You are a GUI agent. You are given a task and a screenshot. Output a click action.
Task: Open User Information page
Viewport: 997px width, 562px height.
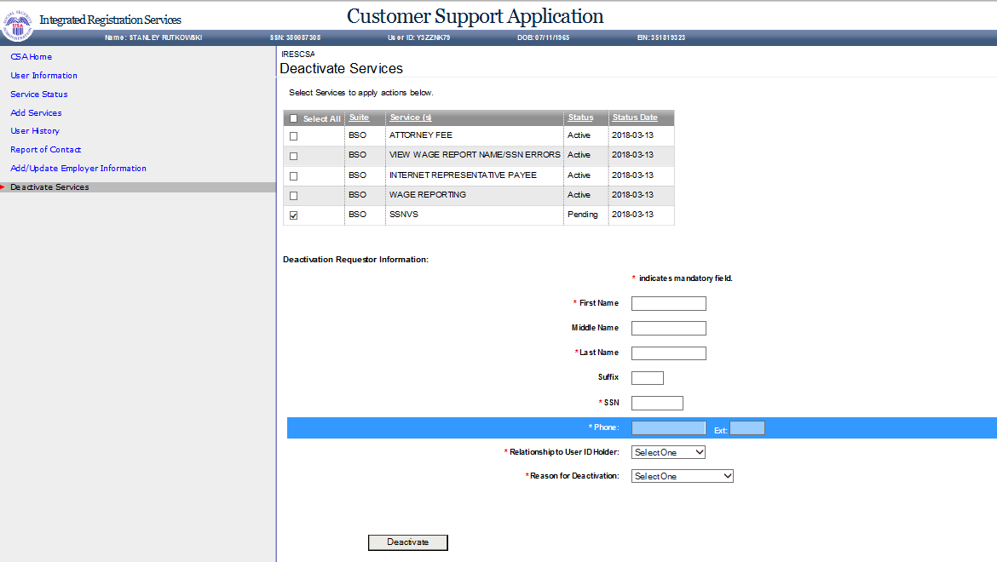tap(43, 76)
